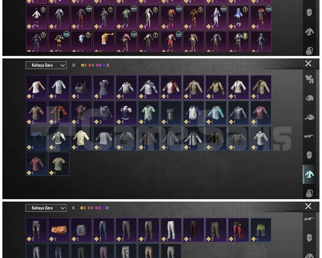Select the green vest with white shirt
322x258 pixels.
pos(59,138)
